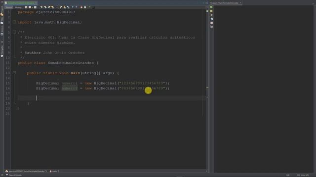Click package ejercicio0000401 text
Viewport: 316px width, 177px height.
coord(55,12)
